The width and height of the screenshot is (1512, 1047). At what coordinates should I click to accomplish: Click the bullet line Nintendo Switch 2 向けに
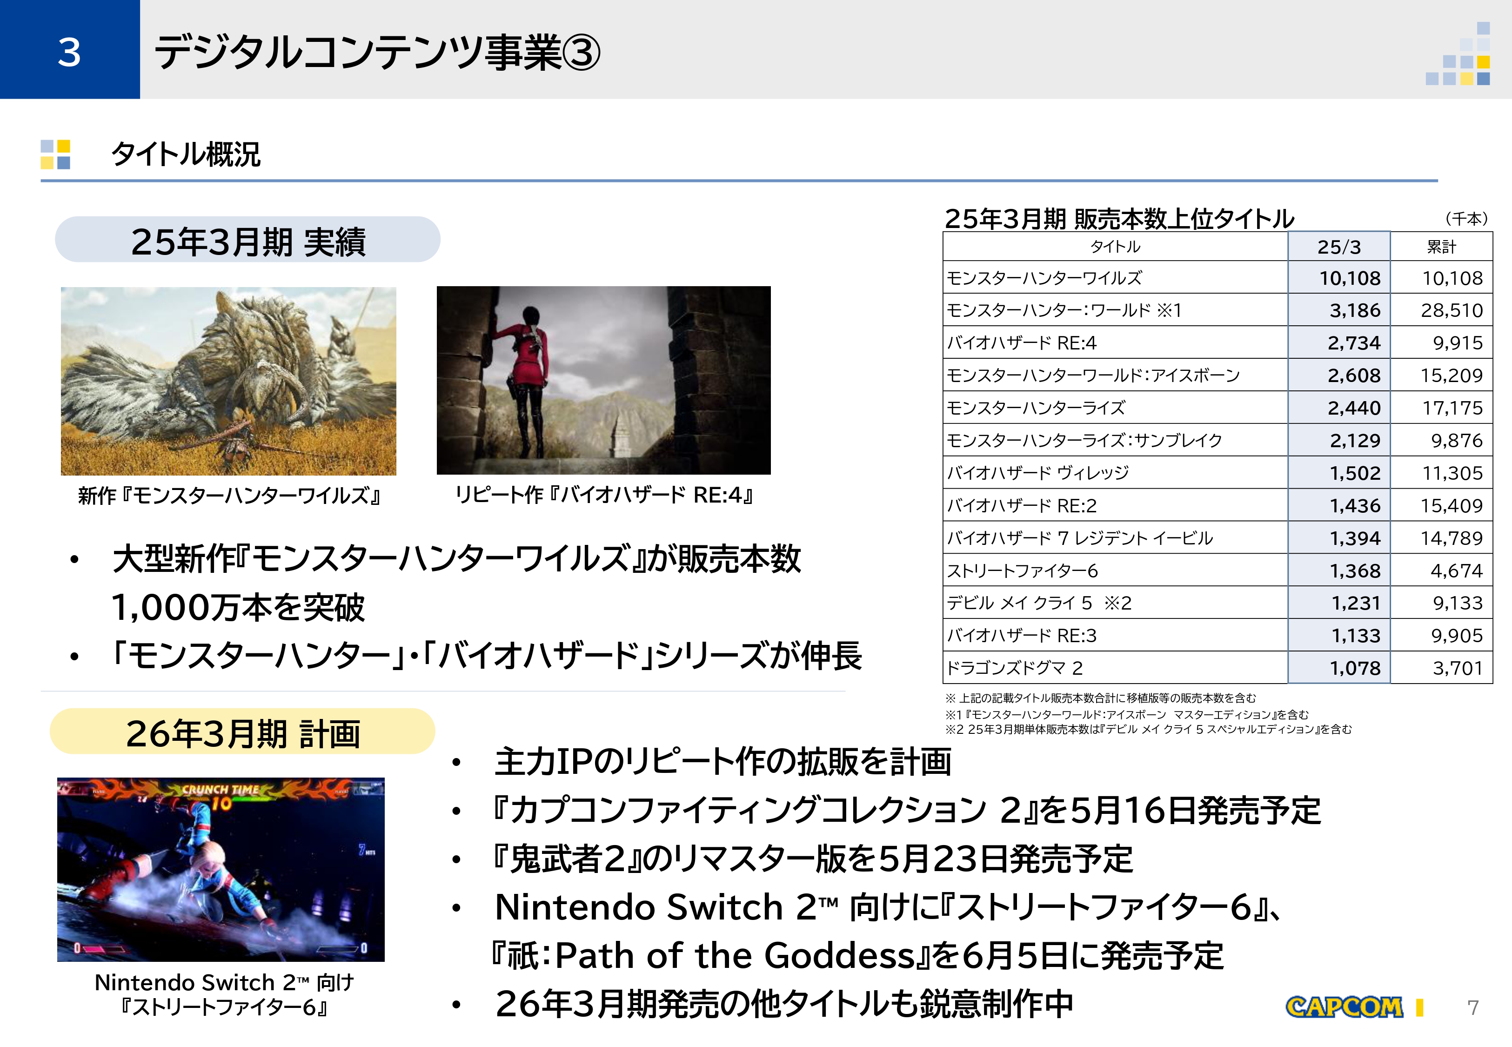click(x=887, y=907)
